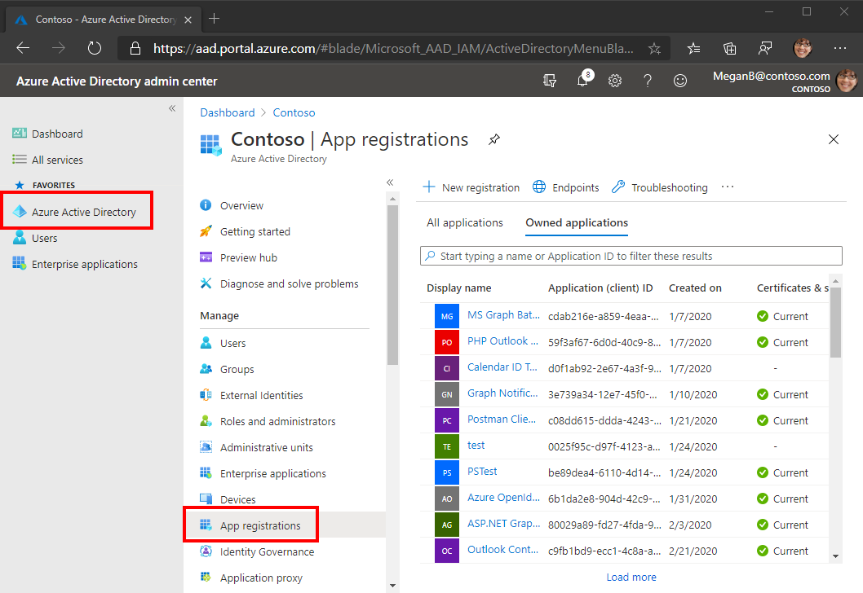Switch to All applications tab
This screenshot has height=593, width=863.
[464, 222]
